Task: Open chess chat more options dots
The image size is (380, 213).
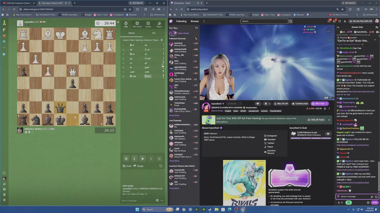Action: (x=162, y=200)
